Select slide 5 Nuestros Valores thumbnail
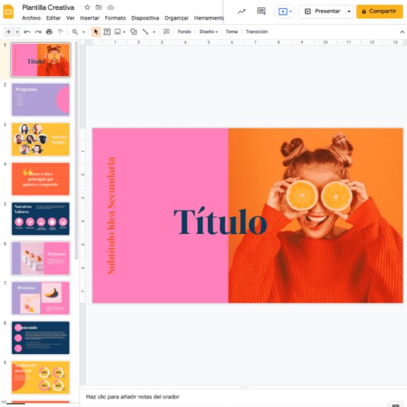 (41, 219)
